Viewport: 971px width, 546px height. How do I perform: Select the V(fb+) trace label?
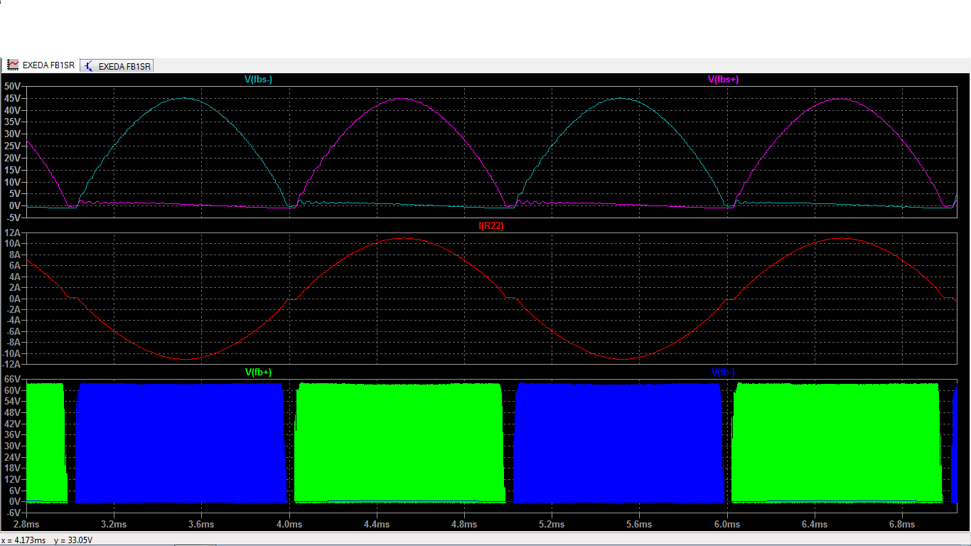[x=259, y=372]
